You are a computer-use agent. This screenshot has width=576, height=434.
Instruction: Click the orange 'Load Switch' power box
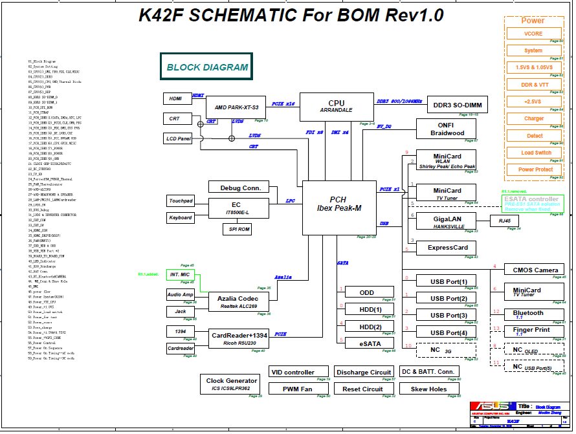pyautogui.click(x=534, y=153)
